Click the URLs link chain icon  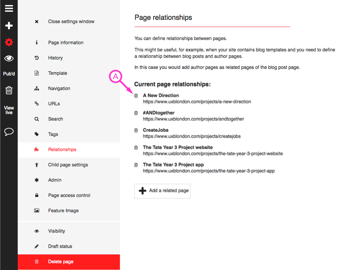click(x=37, y=104)
